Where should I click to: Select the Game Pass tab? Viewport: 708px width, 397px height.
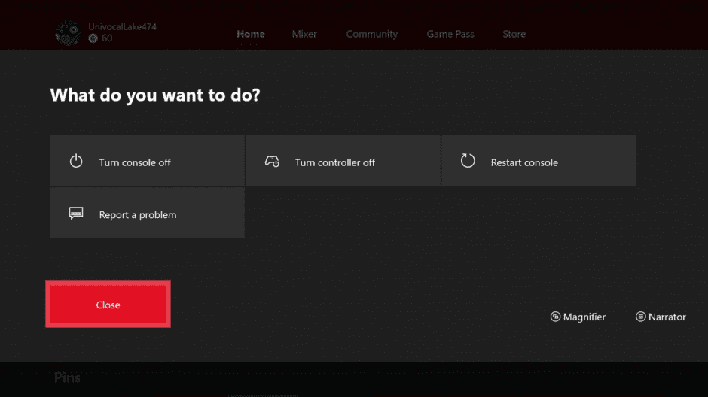tap(449, 34)
